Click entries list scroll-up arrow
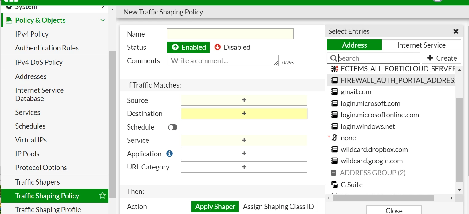Image resolution: width=469 pixels, height=214 pixels. pos(459,70)
